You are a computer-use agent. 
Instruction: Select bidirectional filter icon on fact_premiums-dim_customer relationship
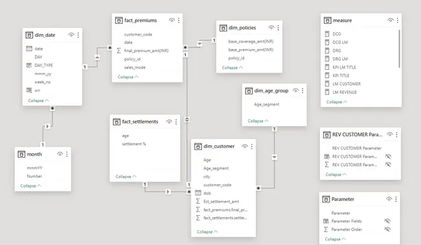187,120
